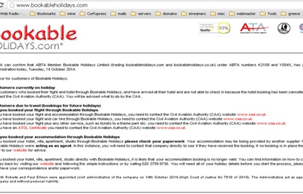Click the date text 'Tuesday, 14 October 2014'
The image size is (303, 194).
[x=52, y=69]
